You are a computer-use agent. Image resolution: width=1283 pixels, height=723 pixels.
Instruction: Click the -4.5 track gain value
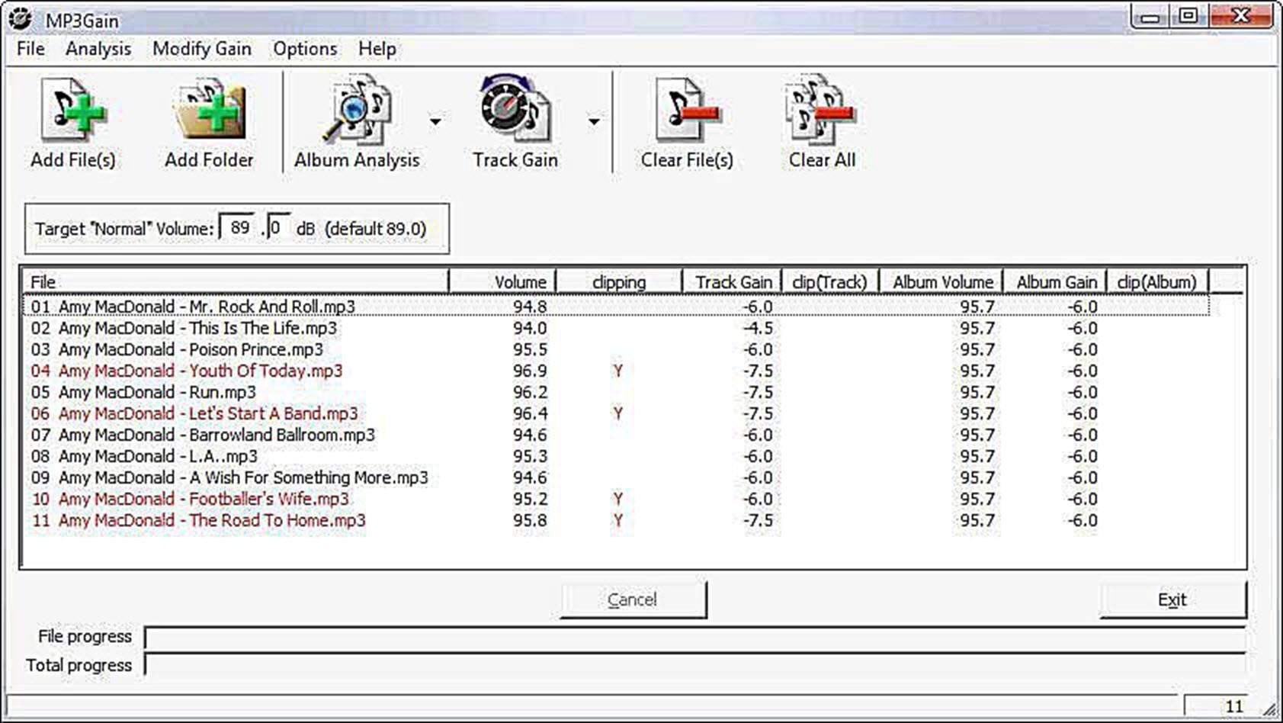[758, 328]
